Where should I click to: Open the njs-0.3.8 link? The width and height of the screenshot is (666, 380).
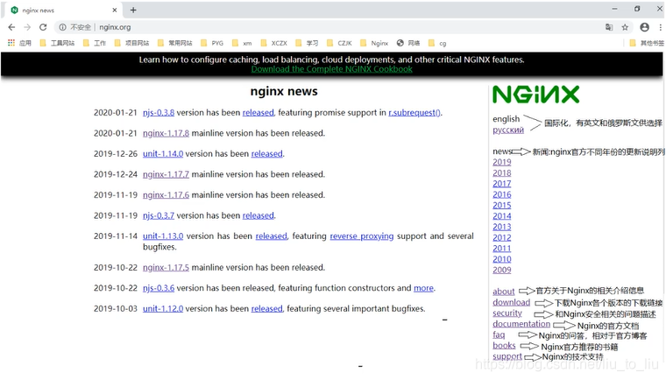159,113
